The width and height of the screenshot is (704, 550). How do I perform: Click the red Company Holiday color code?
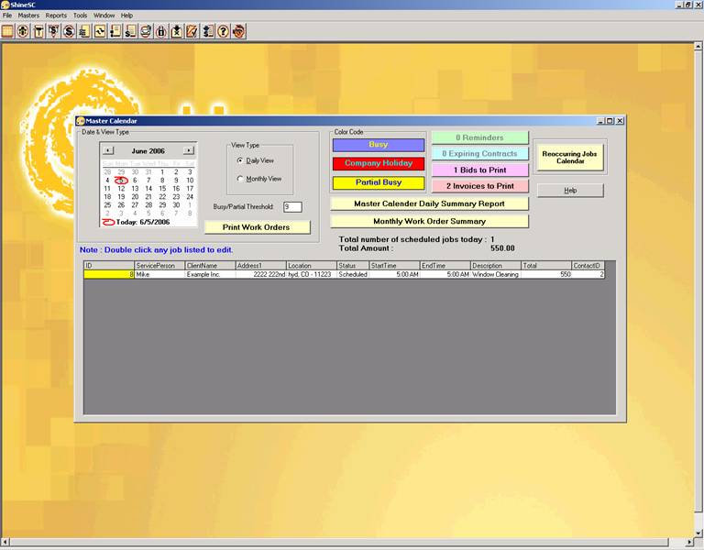coord(378,163)
